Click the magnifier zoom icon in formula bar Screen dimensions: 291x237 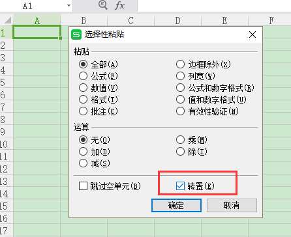click(x=103, y=5)
